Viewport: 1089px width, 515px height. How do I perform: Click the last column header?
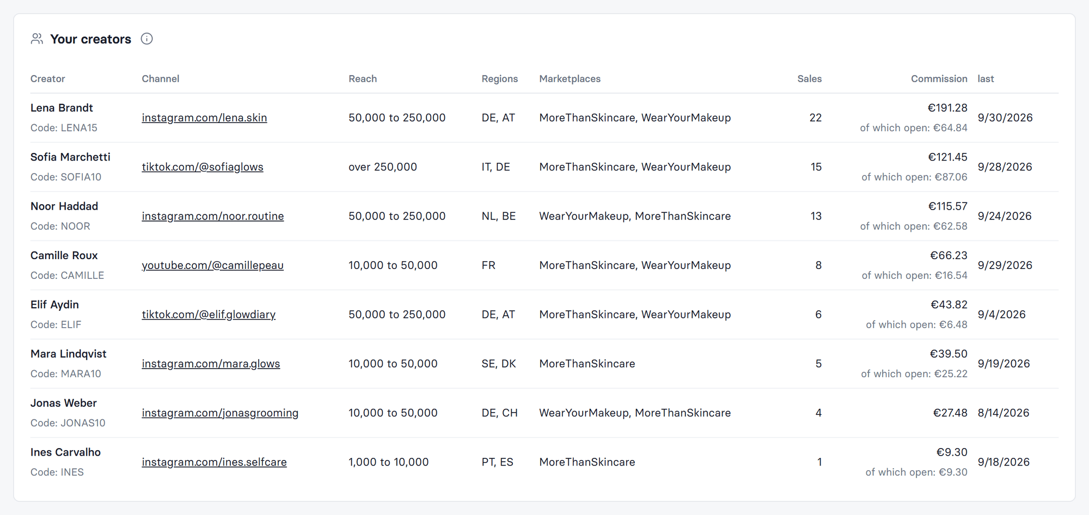coord(986,78)
